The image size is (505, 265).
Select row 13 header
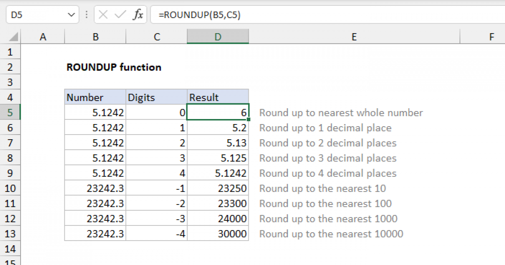click(x=11, y=234)
